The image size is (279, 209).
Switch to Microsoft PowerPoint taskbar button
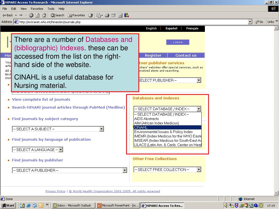(x=118, y=205)
